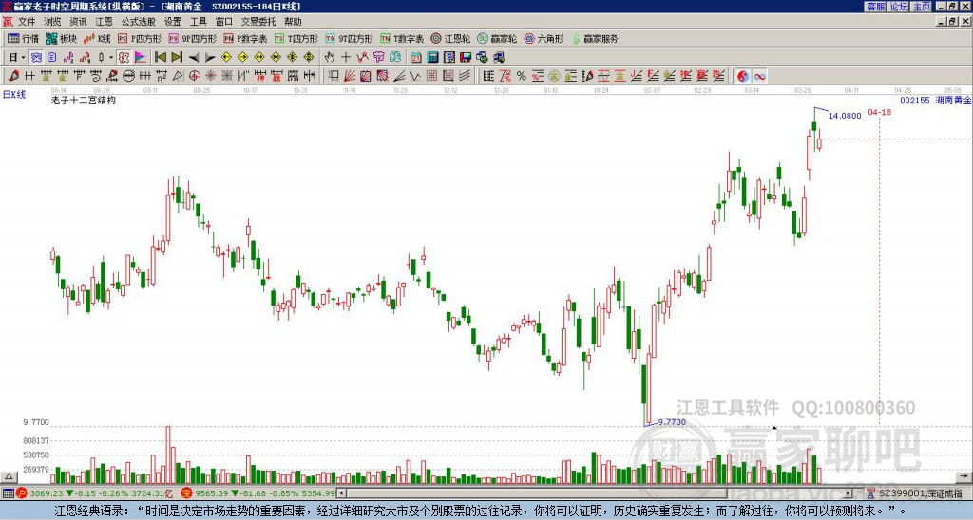Open the 六角形 hexagon tool
The height and width of the screenshot is (520, 973).
544,38
